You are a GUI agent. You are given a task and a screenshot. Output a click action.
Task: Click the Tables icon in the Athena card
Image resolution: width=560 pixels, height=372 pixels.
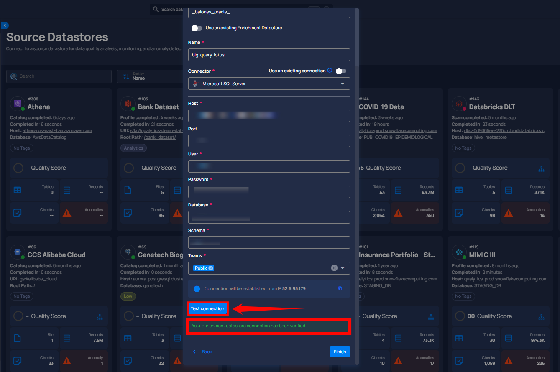17,190
